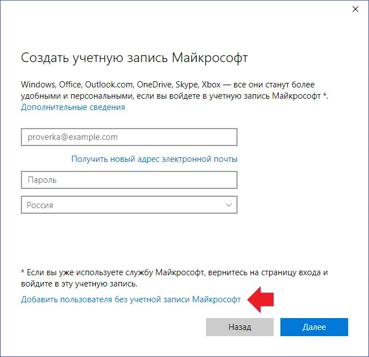The height and width of the screenshot is (357, 369).
Task: Close the Microsoft account dialog
Action: 355,9
